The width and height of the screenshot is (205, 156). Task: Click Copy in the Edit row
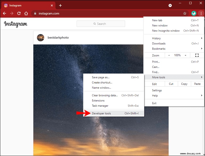coord(184,84)
